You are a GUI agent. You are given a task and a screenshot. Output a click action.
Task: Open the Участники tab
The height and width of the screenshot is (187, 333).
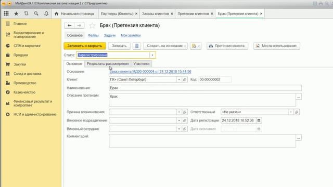tap(142, 63)
